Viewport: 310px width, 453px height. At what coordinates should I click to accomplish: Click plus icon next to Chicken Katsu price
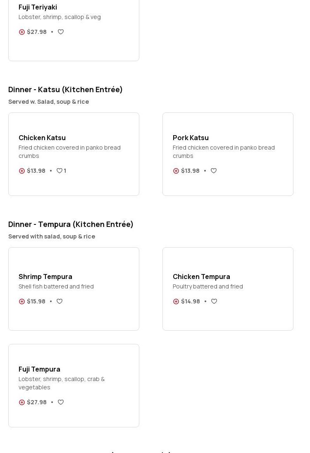coord(22,171)
